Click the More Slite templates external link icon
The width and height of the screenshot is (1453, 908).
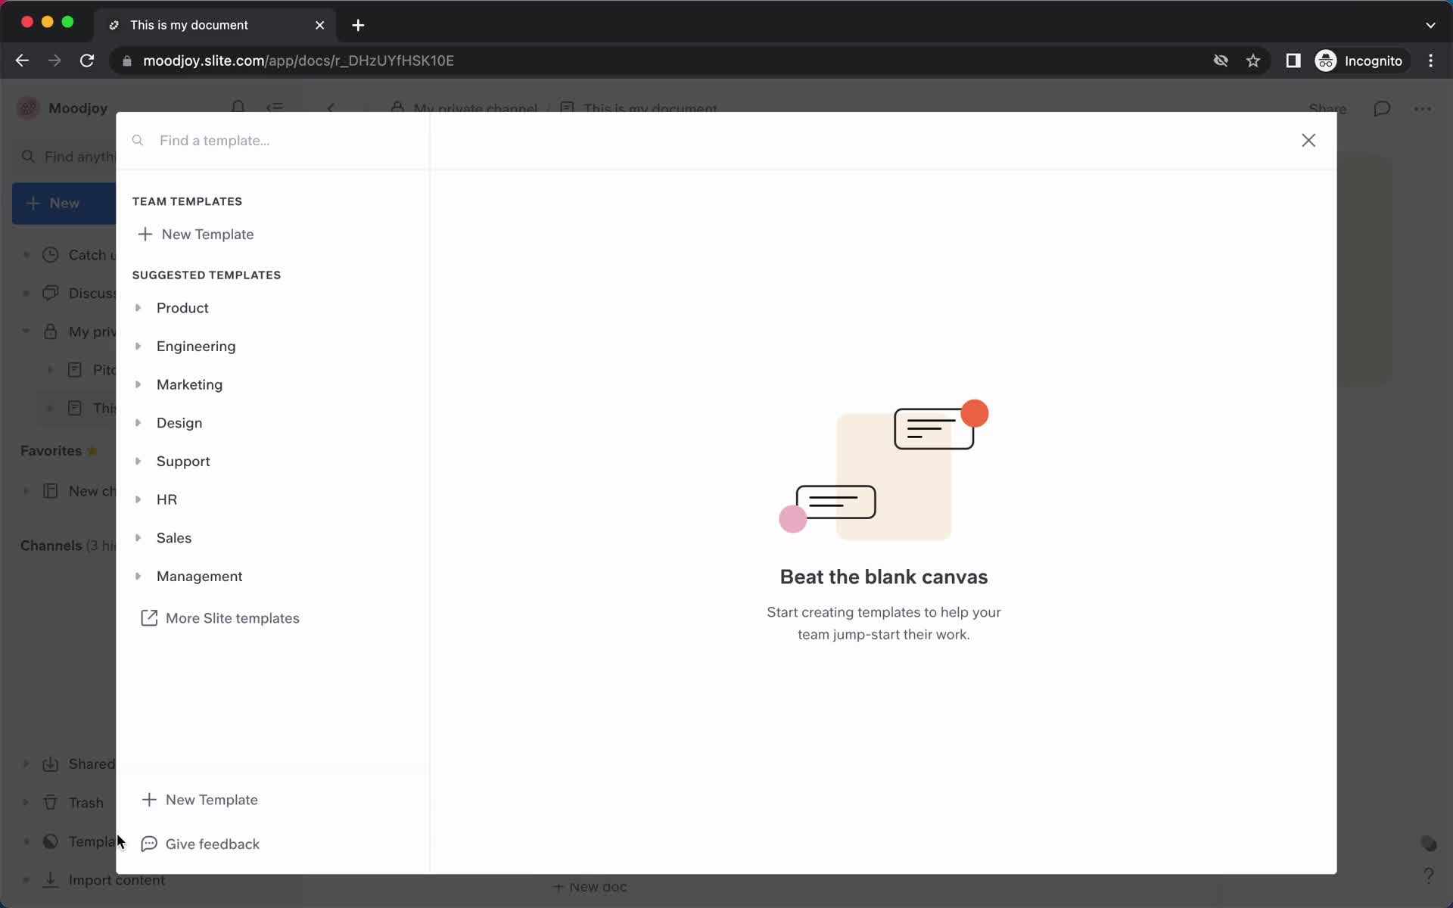pyautogui.click(x=148, y=617)
